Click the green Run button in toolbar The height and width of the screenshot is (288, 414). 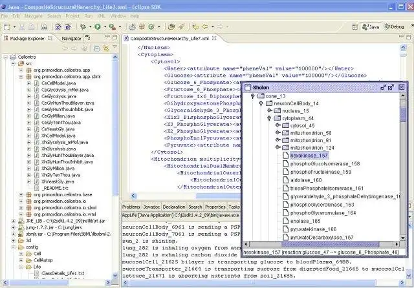pyautogui.click(x=98, y=27)
